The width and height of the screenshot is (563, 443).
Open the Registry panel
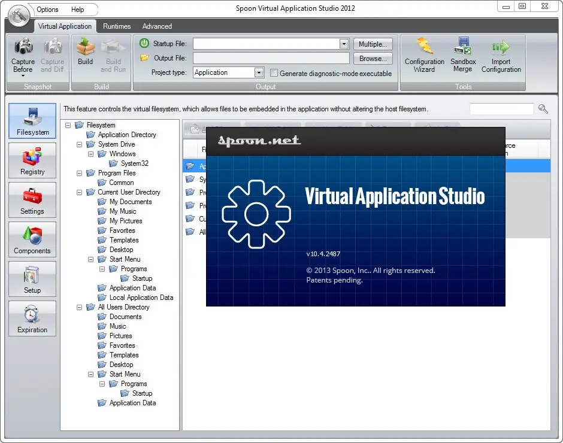32,160
